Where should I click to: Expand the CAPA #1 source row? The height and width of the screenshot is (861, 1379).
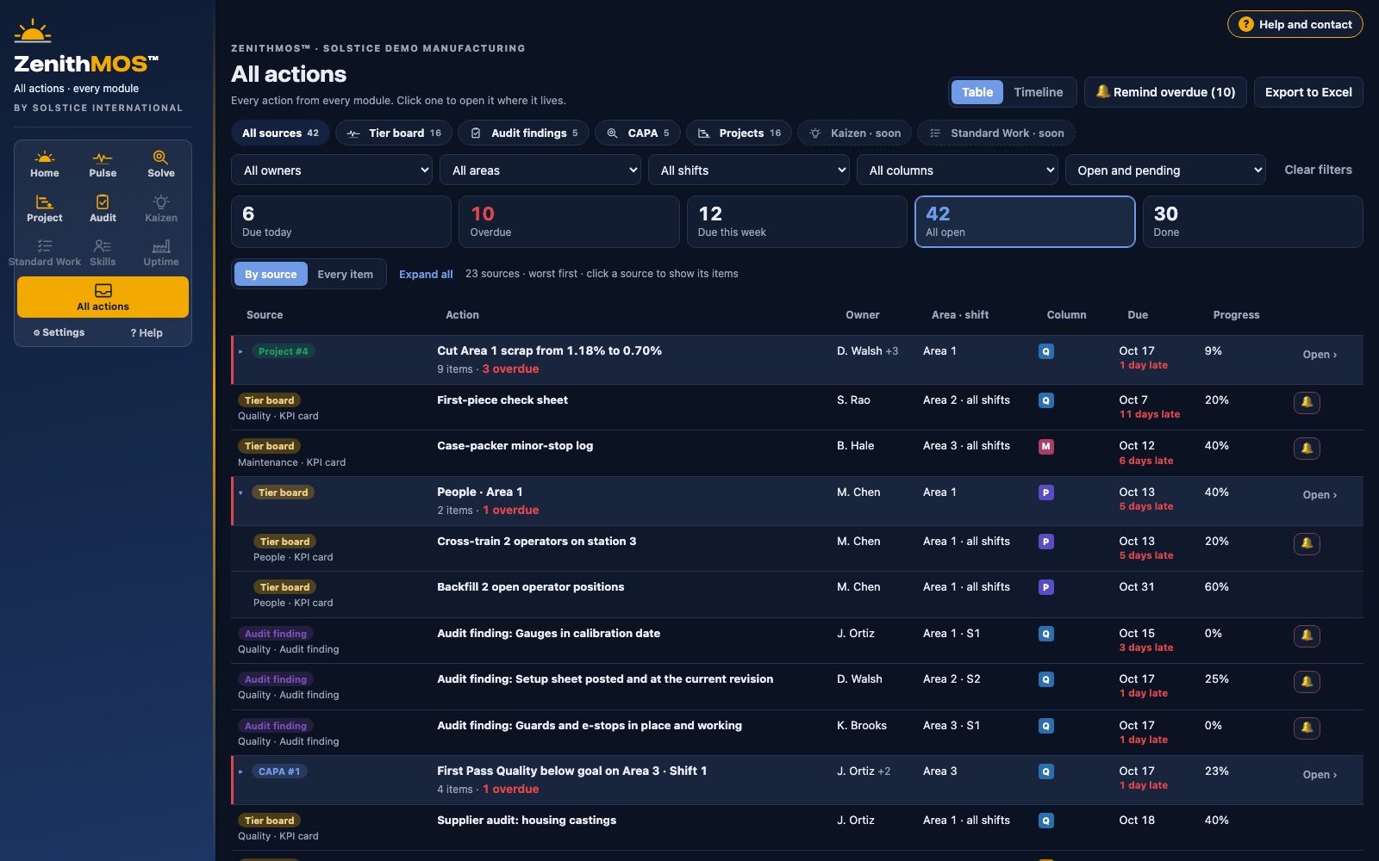240,771
